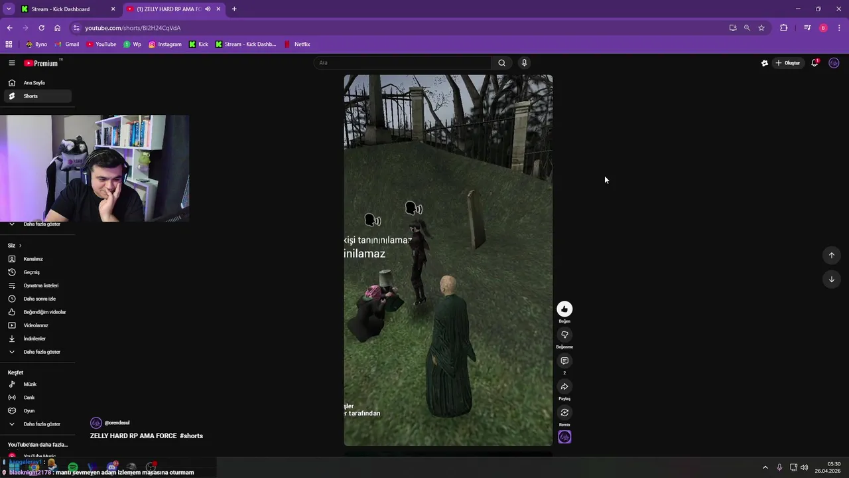The image size is (849, 478).
Task: Expand Daha fazla göster under Siz section
Action: click(x=36, y=352)
